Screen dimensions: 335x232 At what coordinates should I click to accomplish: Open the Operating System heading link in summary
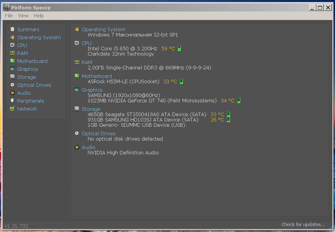pos(103,29)
